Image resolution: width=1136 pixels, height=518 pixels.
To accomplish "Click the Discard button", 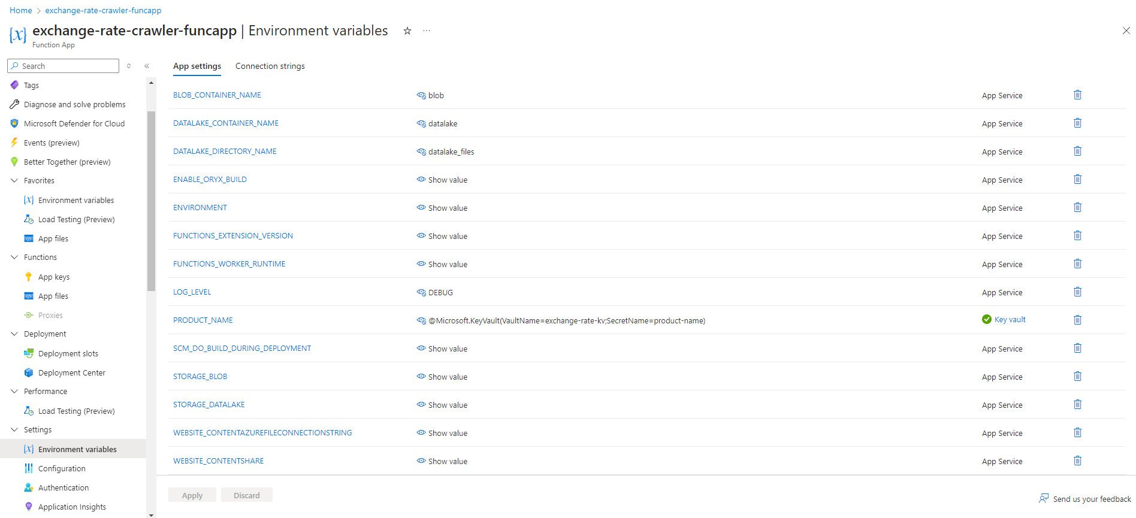I will coord(247,495).
